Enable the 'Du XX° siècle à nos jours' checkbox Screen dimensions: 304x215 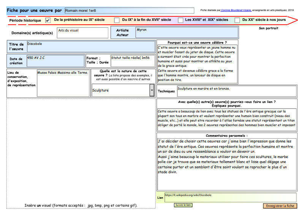point(237,21)
